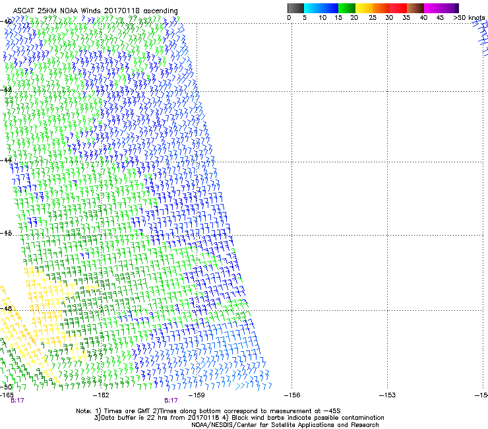Click the longitude label '-153'
This screenshot has height=429, width=488.
[x=387, y=395]
